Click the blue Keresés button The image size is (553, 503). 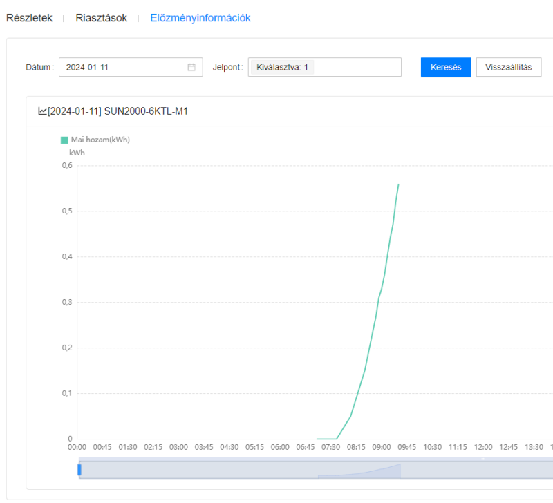pyautogui.click(x=446, y=67)
